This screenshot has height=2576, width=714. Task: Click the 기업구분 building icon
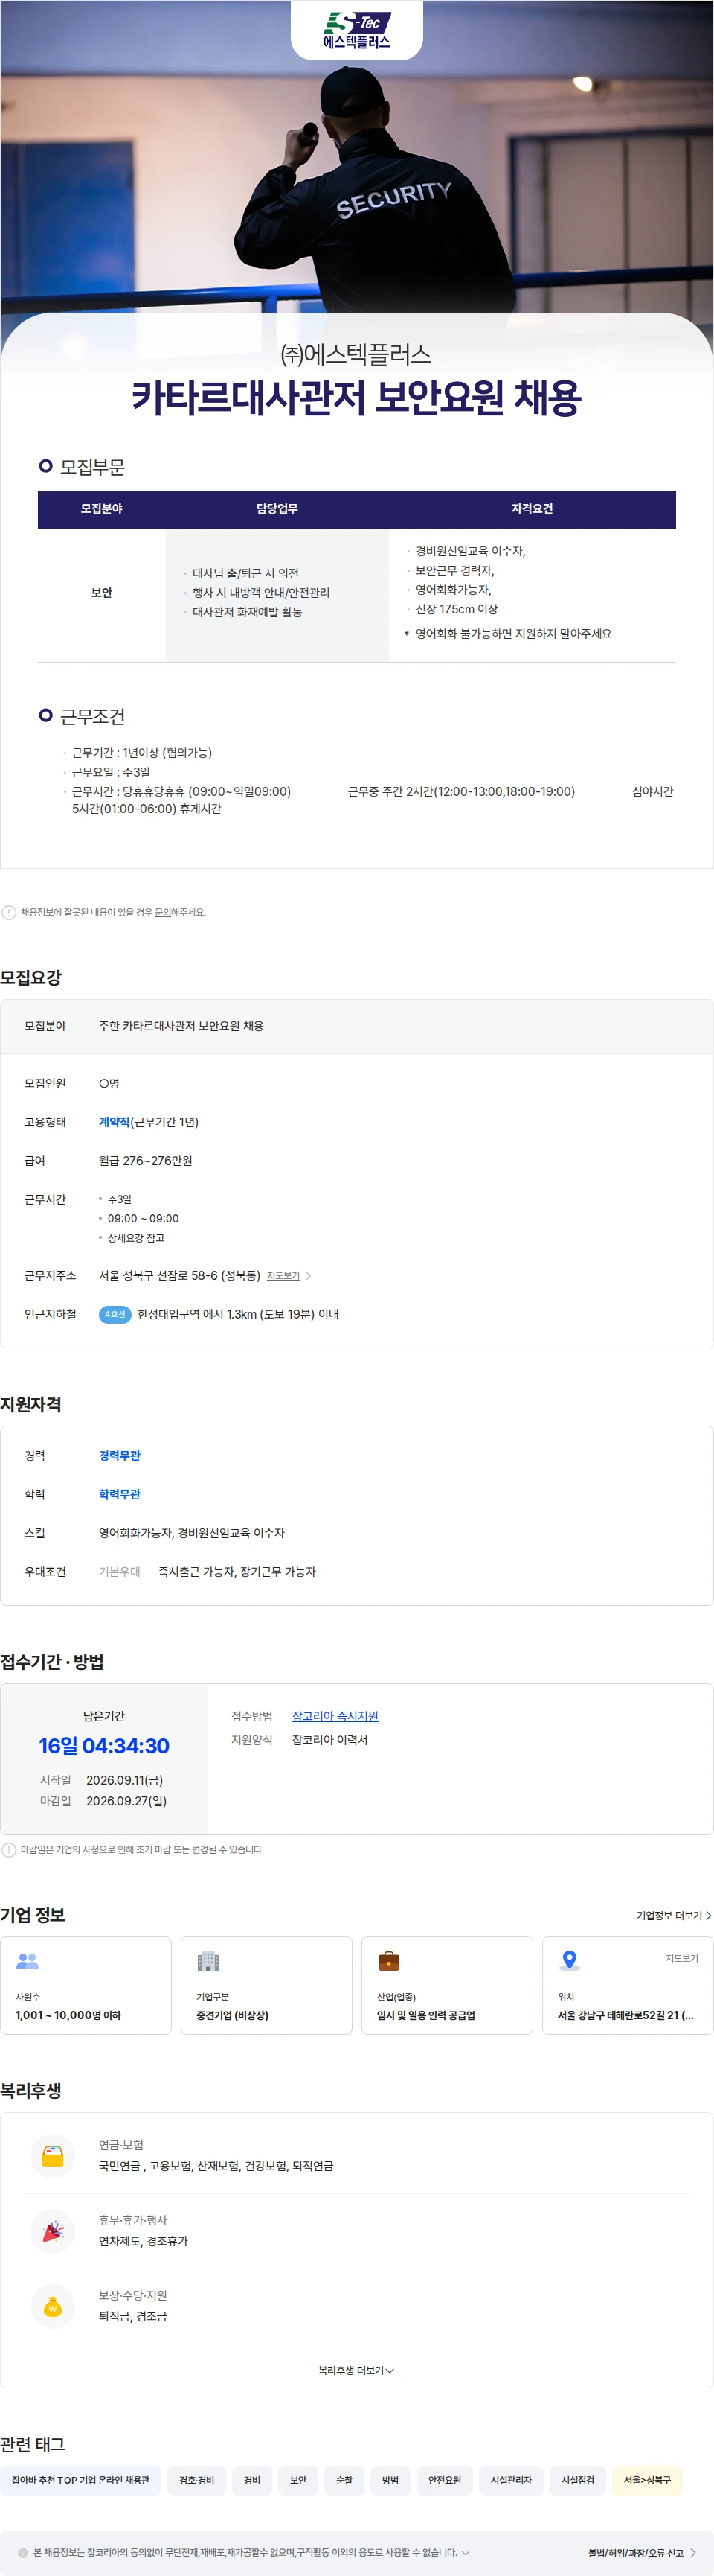(208, 1961)
